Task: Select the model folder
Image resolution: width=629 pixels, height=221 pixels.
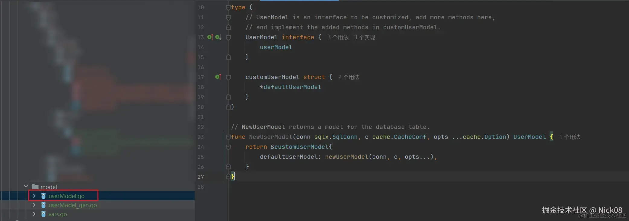Action: pyautogui.click(x=49, y=187)
